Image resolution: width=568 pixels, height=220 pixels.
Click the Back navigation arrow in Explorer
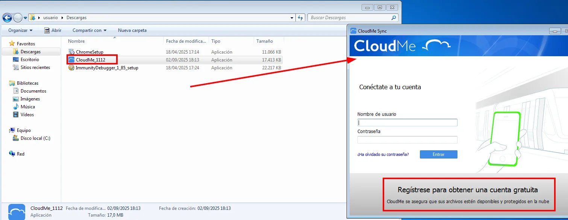(x=7, y=18)
